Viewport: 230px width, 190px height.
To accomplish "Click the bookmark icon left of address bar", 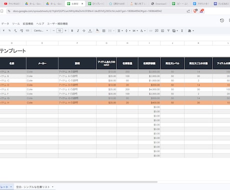I will pos(1,11).
